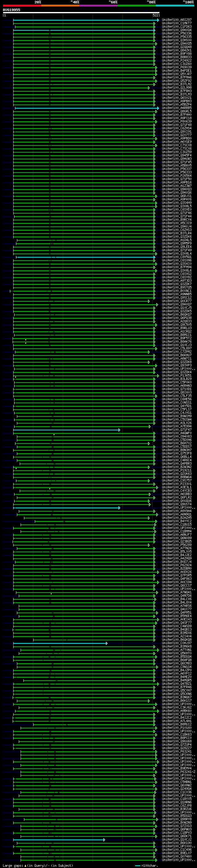Image resolution: width=197 pixels, height=868 pixels.
Task: Open the UniRef100_C8V5Q1 hit label
Action: tap(176, 257)
